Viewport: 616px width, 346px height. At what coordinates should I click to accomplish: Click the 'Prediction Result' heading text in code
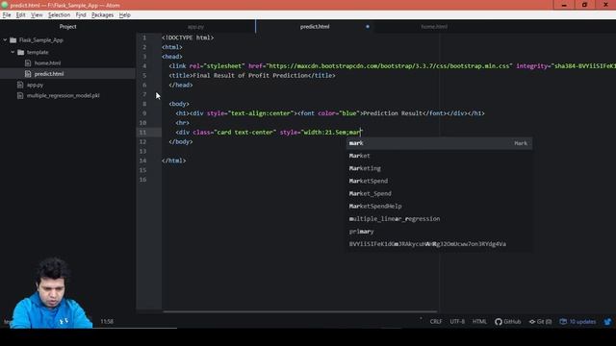pos(393,113)
